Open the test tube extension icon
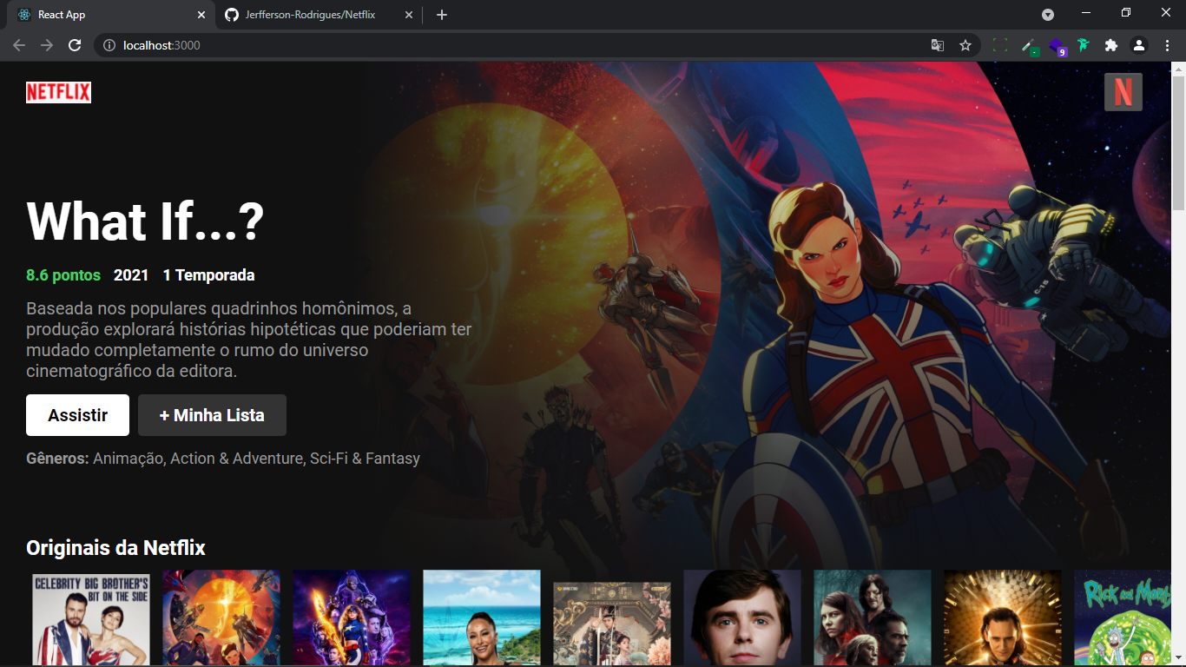 point(1029,46)
